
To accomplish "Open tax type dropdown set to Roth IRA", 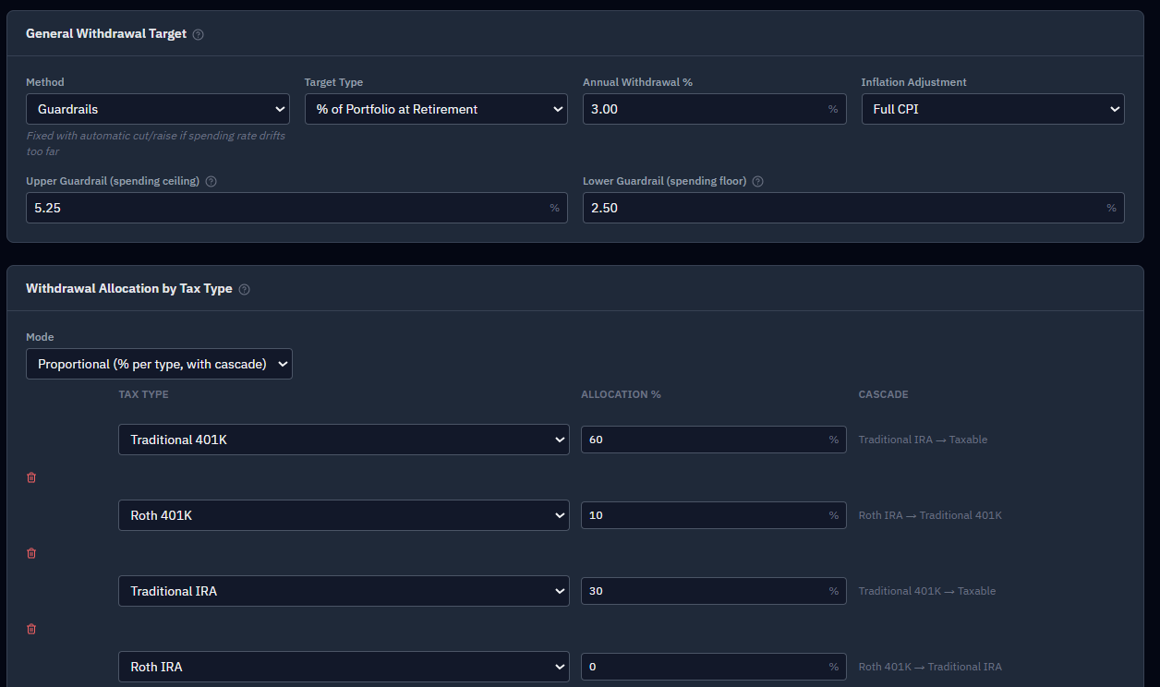I will 344,667.
